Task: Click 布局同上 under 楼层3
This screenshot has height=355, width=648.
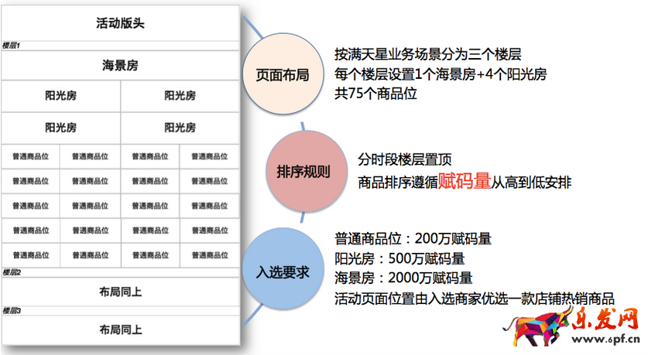Action: [x=121, y=329]
